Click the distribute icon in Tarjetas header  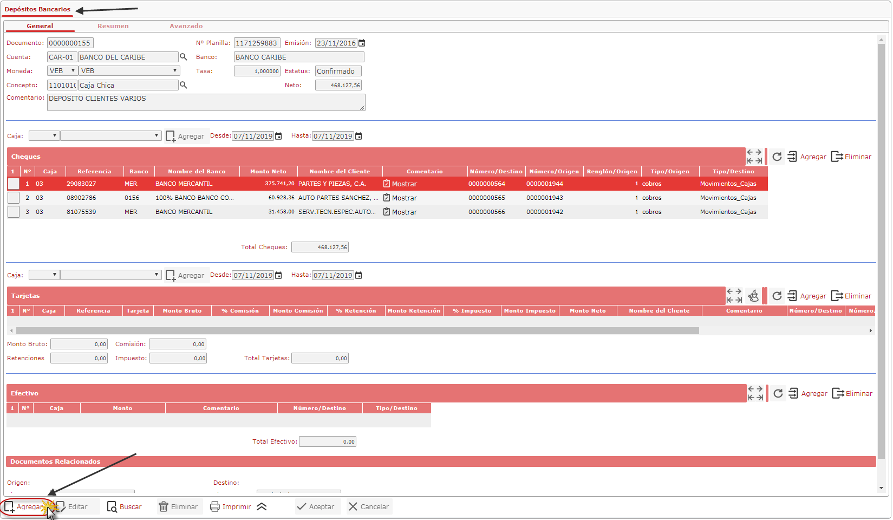(753, 296)
